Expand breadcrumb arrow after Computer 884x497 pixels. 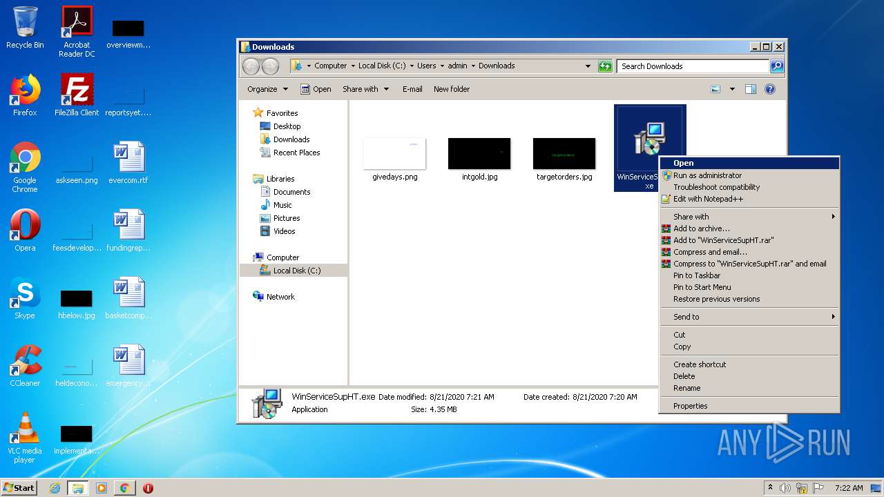pyautogui.click(x=353, y=66)
